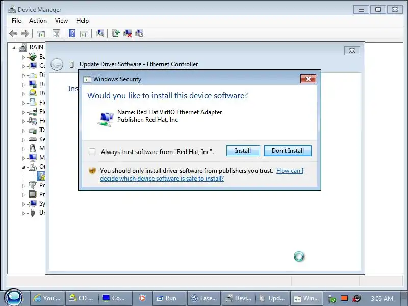
Task: Expand the DVD/CD-ROM drives tree node arrow
Action: click(x=23, y=94)
